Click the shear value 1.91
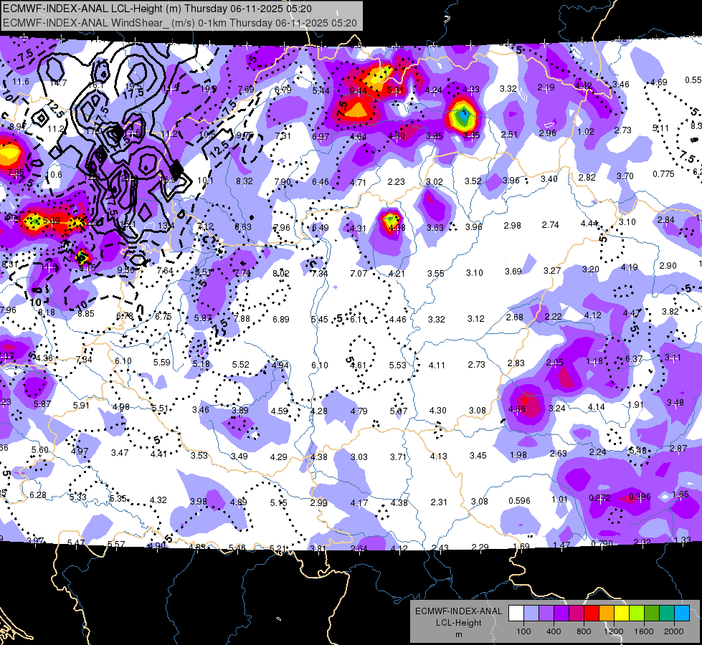Image resolution: width=702 pixels, height=645 pixels. (x=635, y=405)
